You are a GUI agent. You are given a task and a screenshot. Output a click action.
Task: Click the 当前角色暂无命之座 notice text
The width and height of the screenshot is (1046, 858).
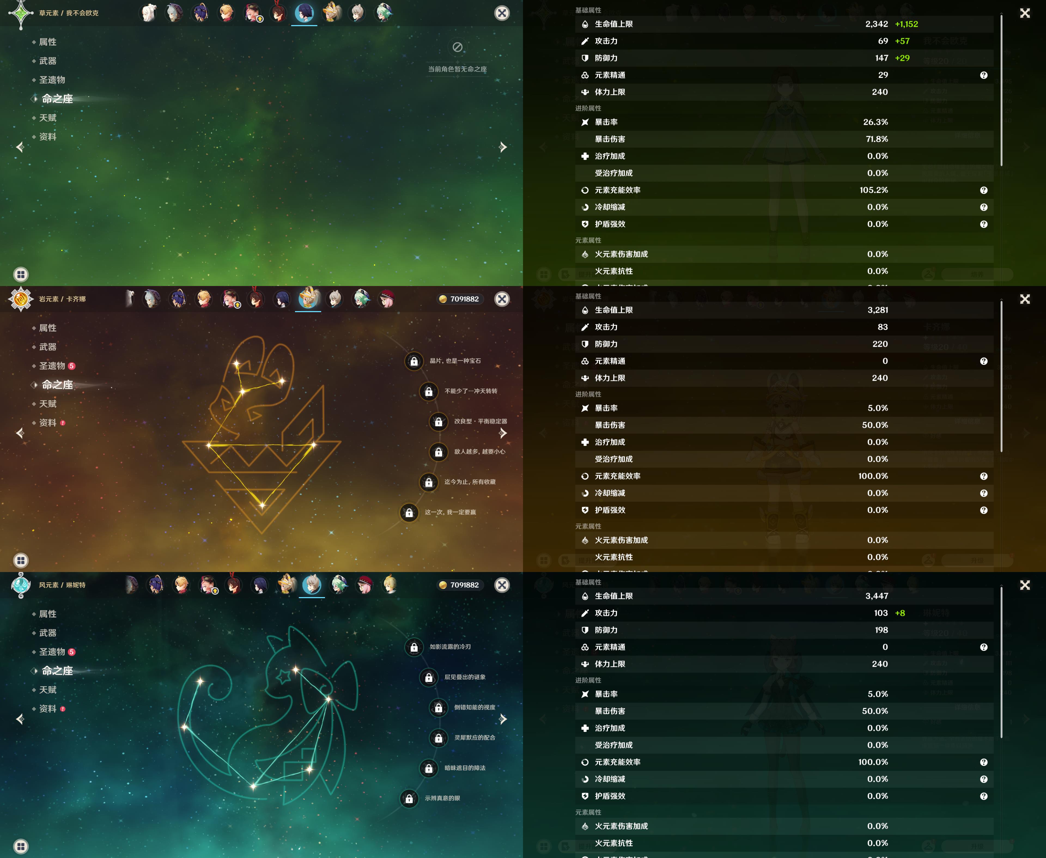click(457, 69)
